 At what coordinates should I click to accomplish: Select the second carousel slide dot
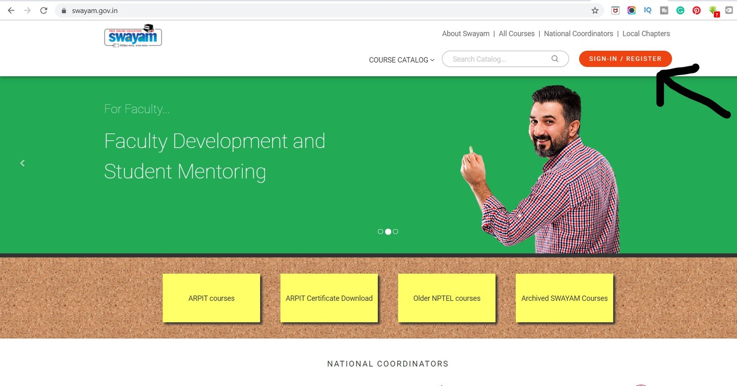coord(388,231)
